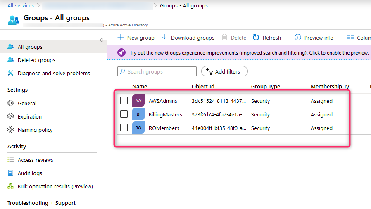Click the Add filters button text
371x209 pixels.
coord(227,71)
